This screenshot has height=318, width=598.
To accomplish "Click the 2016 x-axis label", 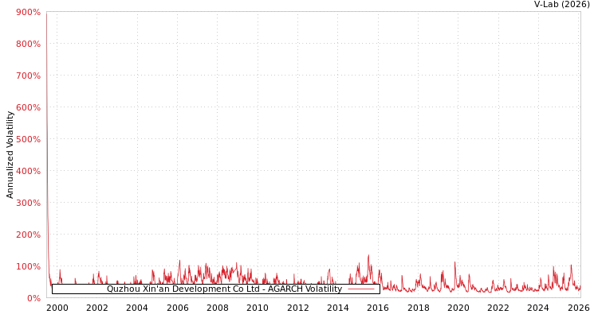I will coord(378,308).
